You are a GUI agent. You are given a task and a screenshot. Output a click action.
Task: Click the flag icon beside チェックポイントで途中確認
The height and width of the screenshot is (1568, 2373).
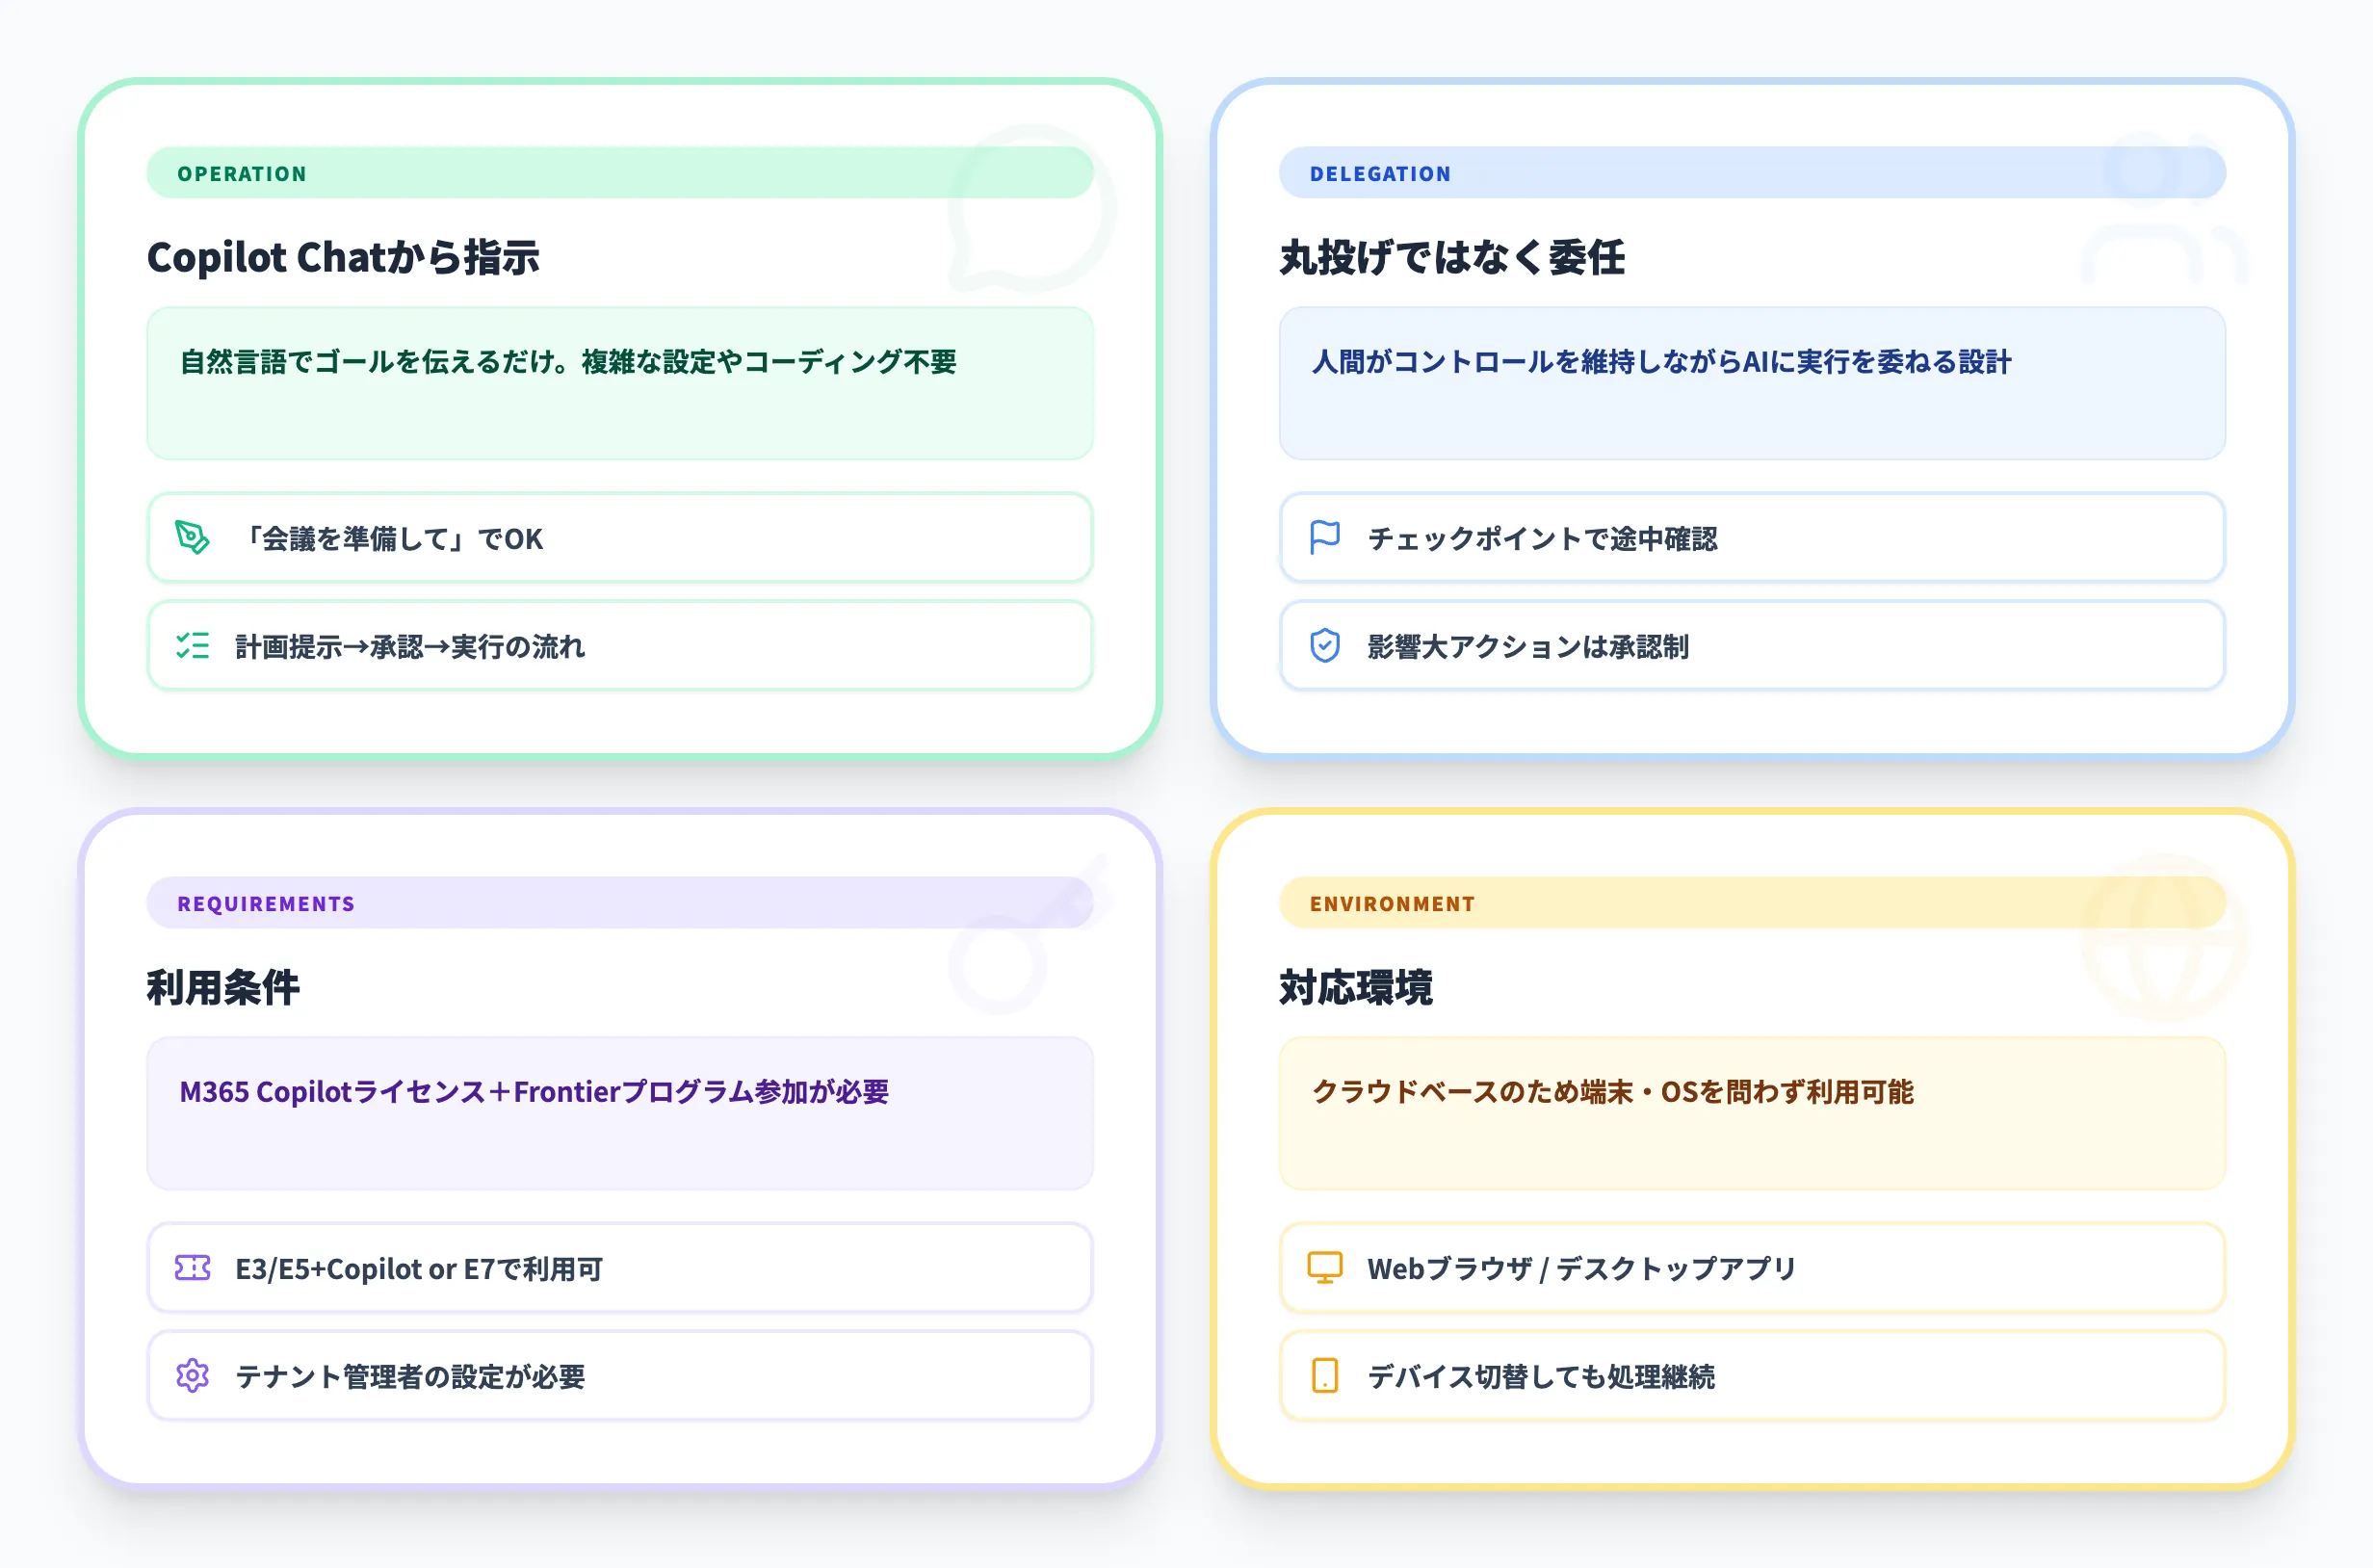(1323, 538)
